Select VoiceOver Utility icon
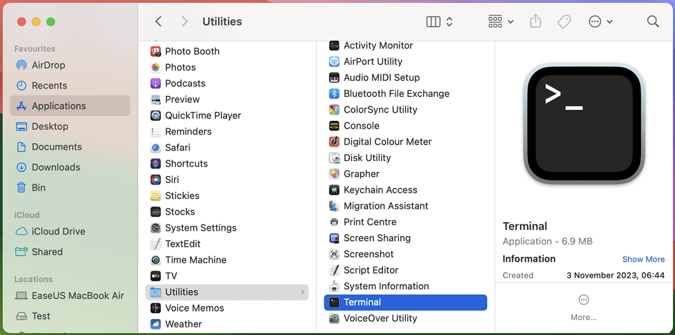This screenshot has height=335, width=675. coord(334,318)
